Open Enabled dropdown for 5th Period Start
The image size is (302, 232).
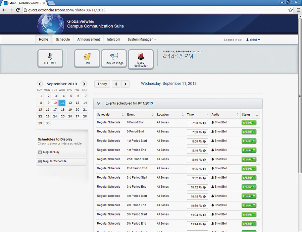pos(249,215)
